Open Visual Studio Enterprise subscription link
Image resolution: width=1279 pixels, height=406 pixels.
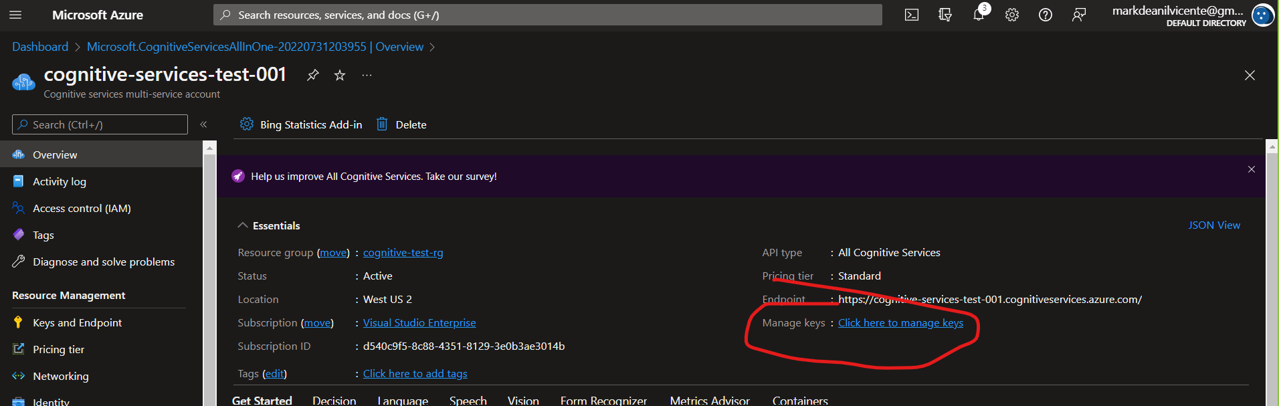tap(419, 323)
